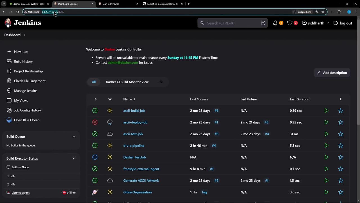Favorite freestyle-external-agent with the star
Viewport: 360px width, 203px height.
pos(341,169)
